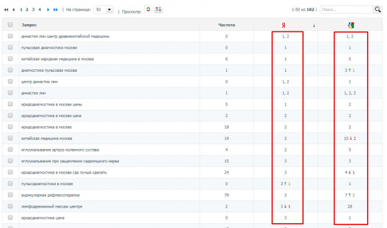Check row 'центр династии лин'

[x=10, y=81]
